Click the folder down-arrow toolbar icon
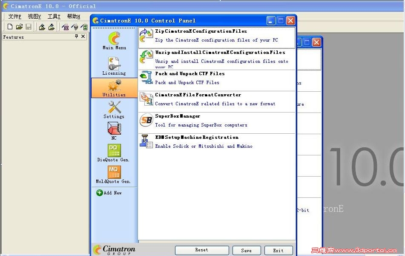 pos(52,27)
